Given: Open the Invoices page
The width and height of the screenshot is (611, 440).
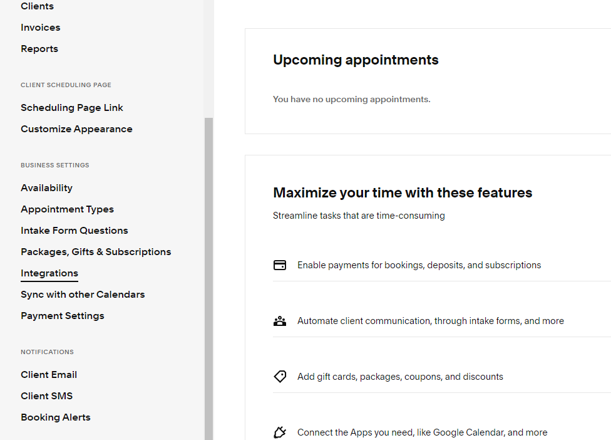Looking at the screenshot, I should click(x=41, y=28).
